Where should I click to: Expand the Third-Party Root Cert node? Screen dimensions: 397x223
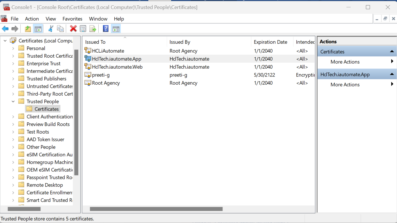click(13, 94)
